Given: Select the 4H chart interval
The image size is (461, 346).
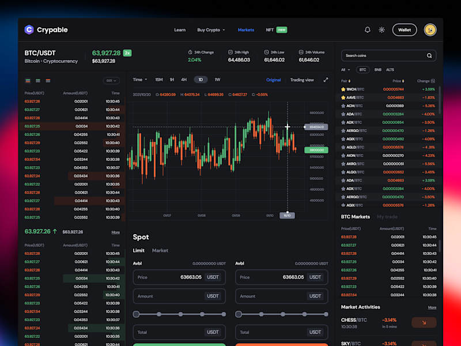Looking at the screenshot, I should (184, 80).
